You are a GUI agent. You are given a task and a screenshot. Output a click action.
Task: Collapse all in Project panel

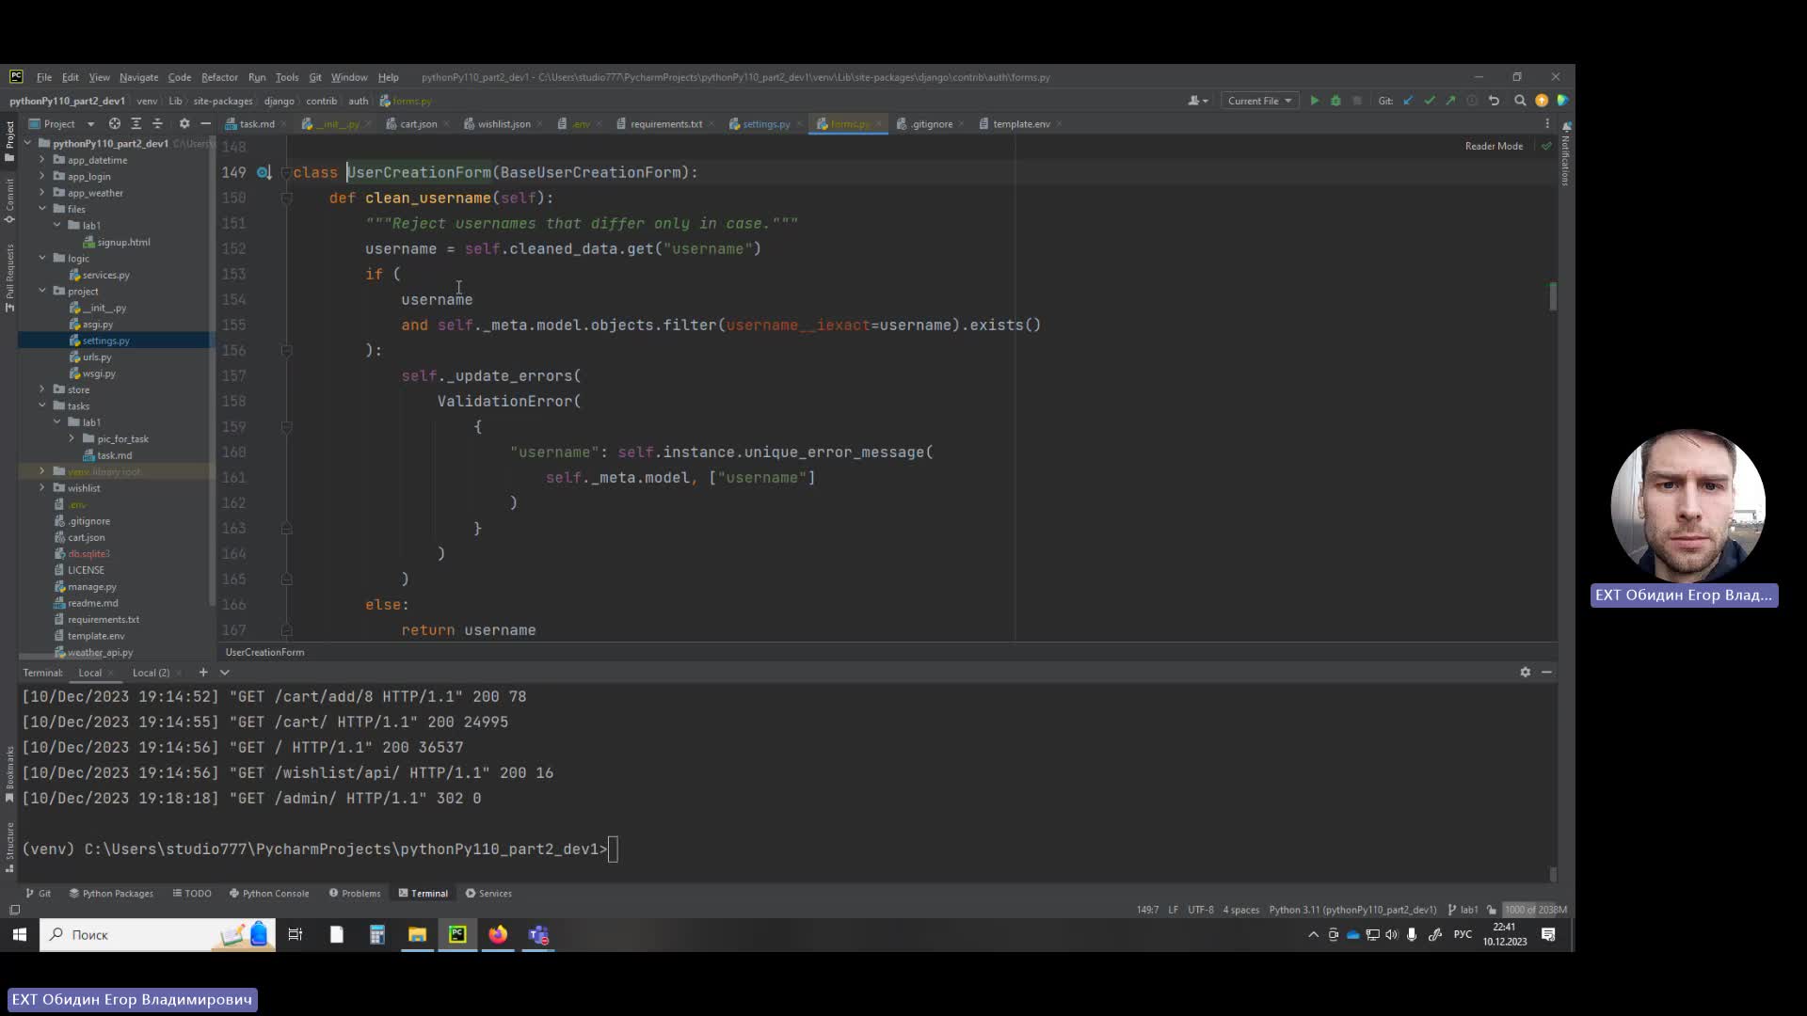(157, 123)
